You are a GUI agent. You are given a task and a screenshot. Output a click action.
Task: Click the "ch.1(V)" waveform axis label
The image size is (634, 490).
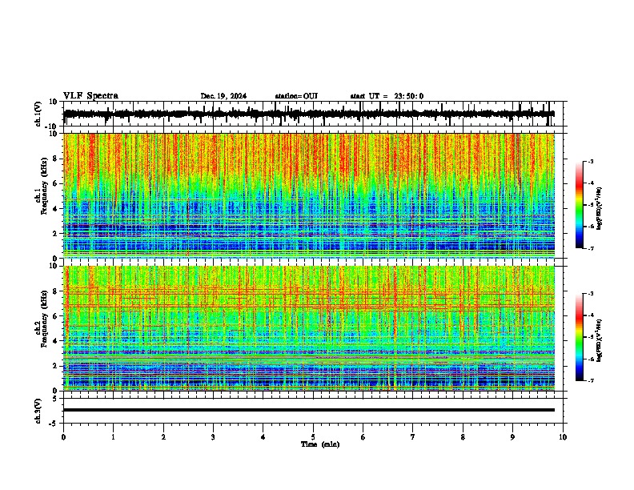point(38,114)
